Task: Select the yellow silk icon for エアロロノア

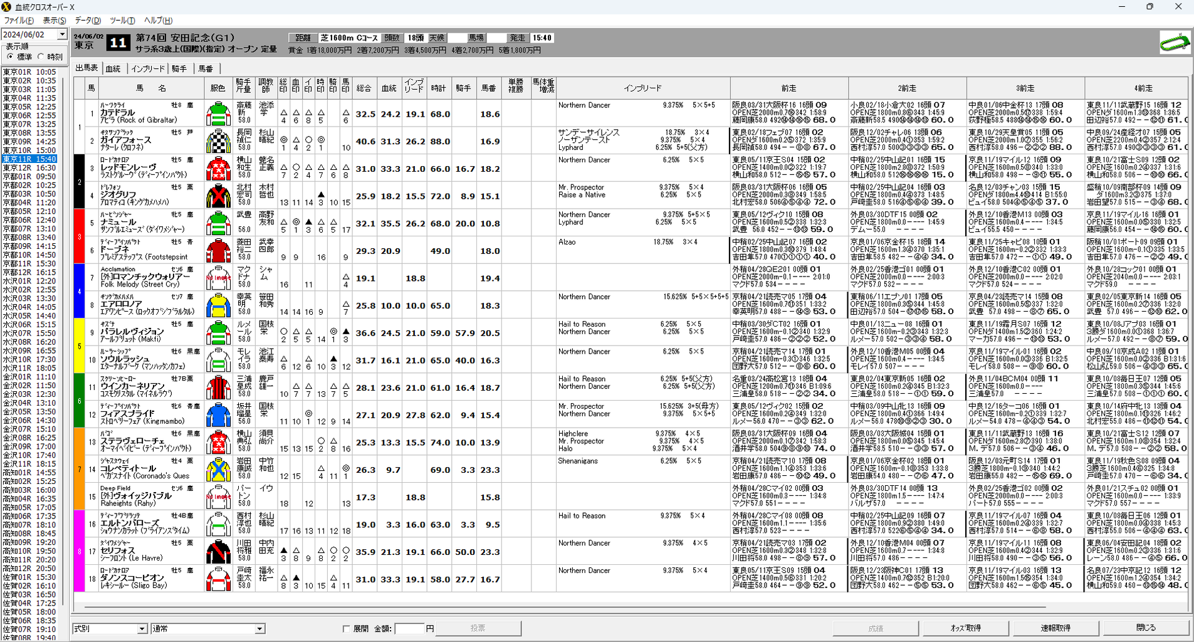Action: coord(218,305)
